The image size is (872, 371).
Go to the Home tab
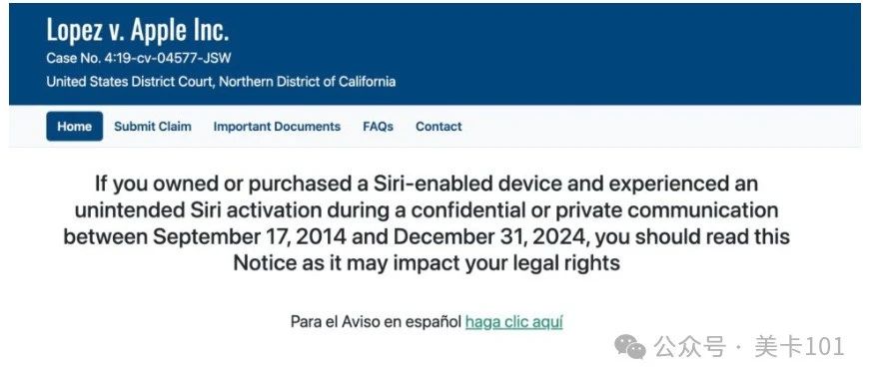[75, 126]
